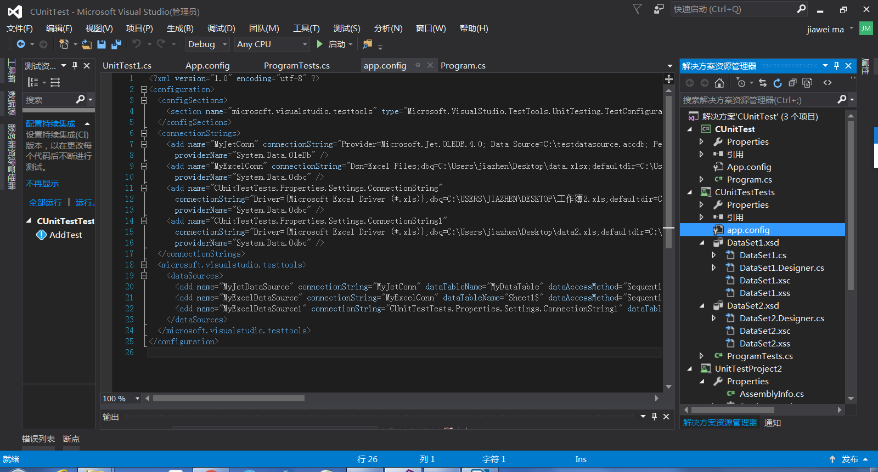The width and height of the screenshot is (878, 472).
Task: Open the 测试(S) menu
Action: coord(347,29)
